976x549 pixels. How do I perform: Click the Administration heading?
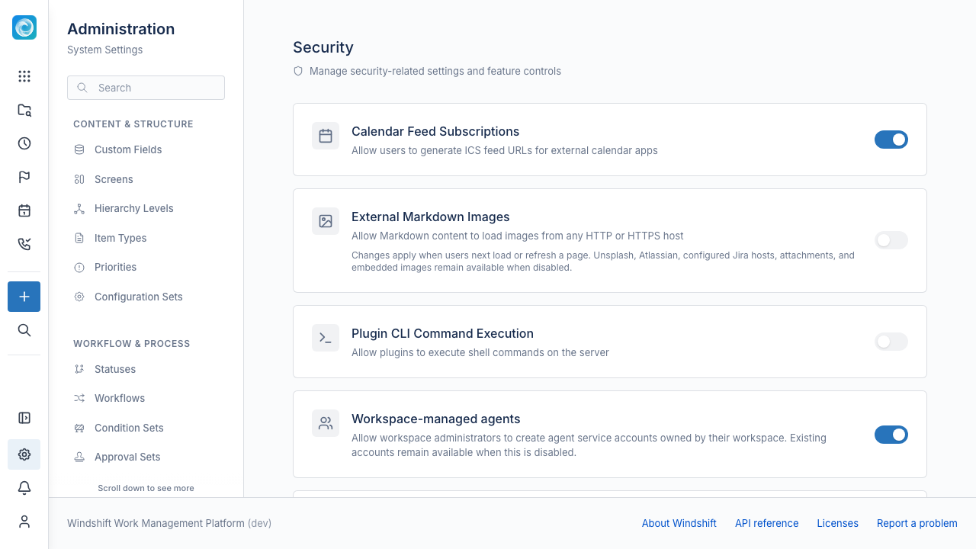(x=121, y=29)
